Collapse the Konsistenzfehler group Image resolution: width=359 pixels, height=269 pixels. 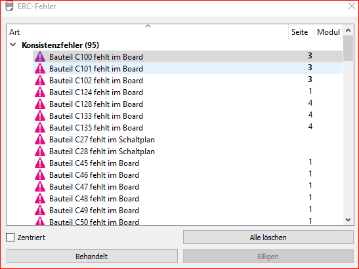pos(13,45)
